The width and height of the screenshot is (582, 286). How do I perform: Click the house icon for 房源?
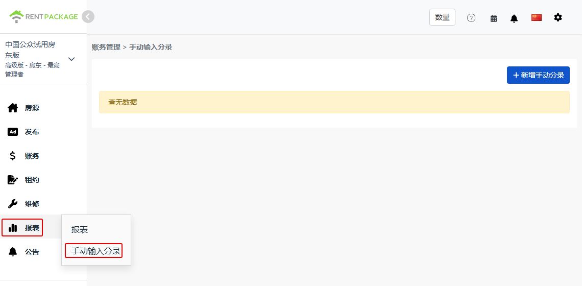pyautogui.click(x=13, y=108)
